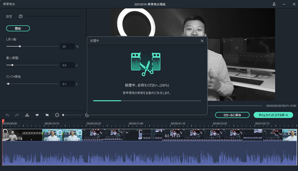Click the 20210310-無音検出機能 project title
The height and width of the screenshot is (171, 298).
click(x=150, y=4)
